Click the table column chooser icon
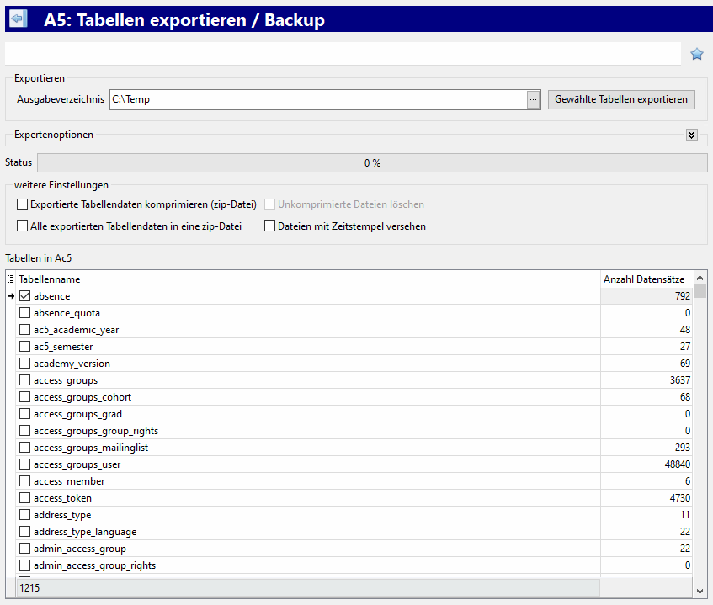 (x=11, y=279)
